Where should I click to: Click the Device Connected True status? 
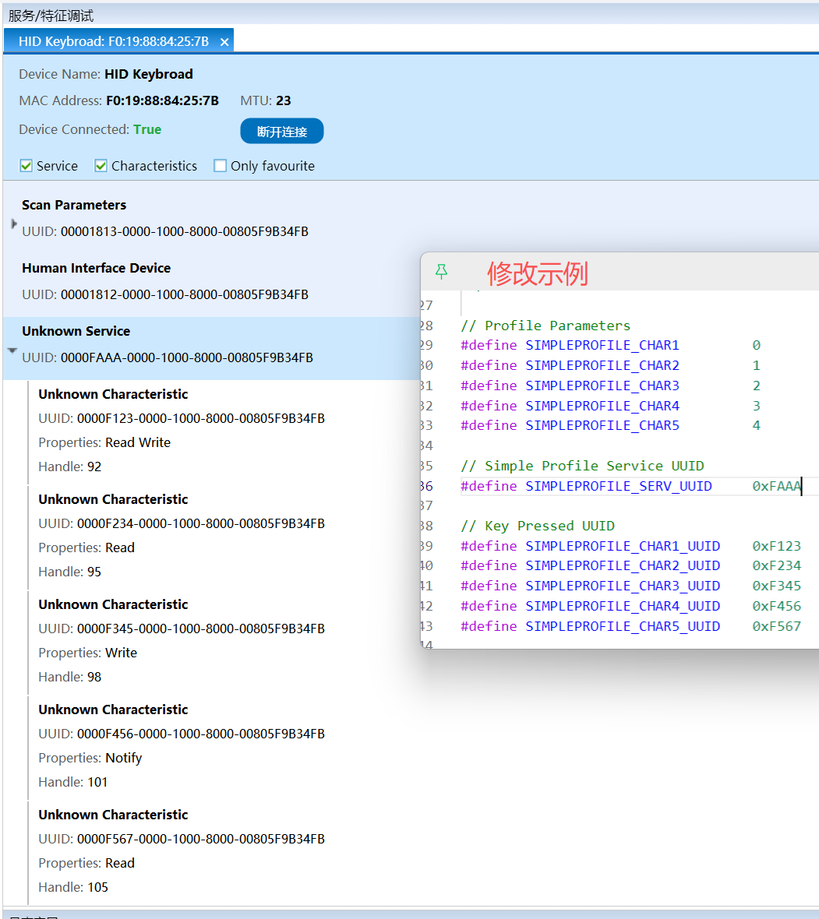point(90,129)
